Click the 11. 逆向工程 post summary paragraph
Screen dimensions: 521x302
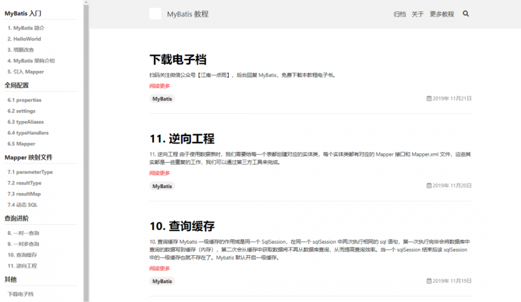click(x=311, y=159)
